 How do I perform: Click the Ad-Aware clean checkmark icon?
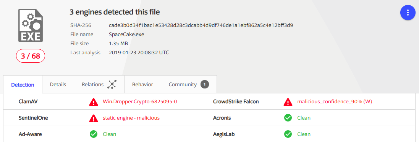(x=94, y=134)
